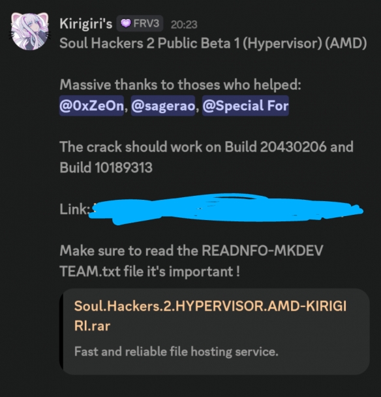Click the scribbled-over link after Link:
Image resolution: width=381 pixels, height=397 pixels.
226,209
